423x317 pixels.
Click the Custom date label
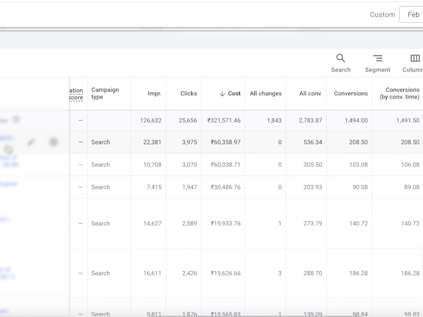tap(382, 14)
